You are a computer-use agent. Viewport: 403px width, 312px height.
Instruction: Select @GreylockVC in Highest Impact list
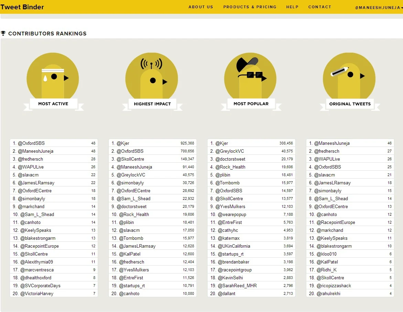click(x=131, y=175)
